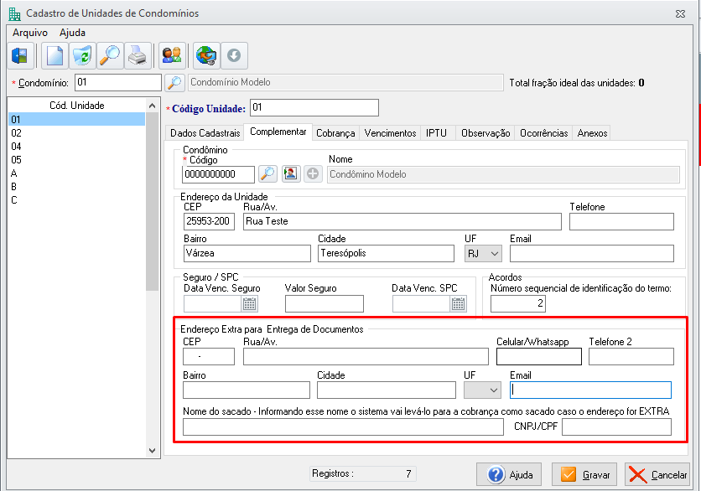Select unit C in the list
This screenshot has width=701, height=491.
(x=77, y=199)
